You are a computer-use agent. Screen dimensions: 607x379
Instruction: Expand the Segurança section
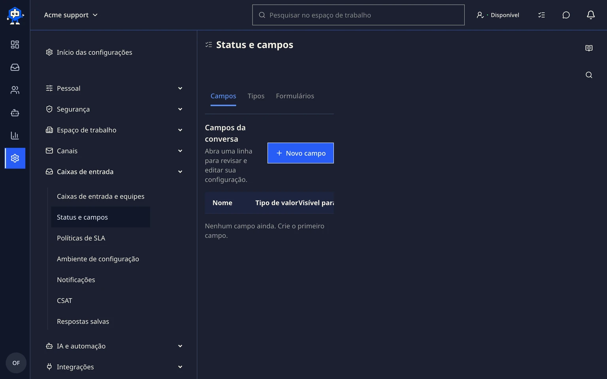(114, 109)
